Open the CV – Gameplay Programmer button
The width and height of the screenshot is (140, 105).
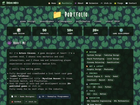(x=54, y=96)
